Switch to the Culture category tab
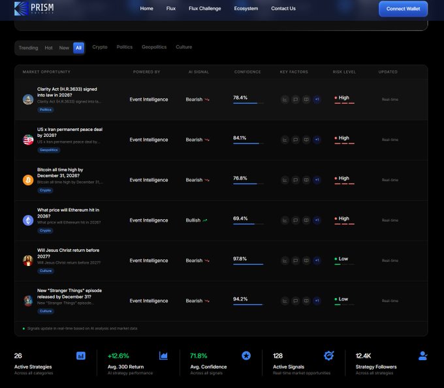 point(183,47)
